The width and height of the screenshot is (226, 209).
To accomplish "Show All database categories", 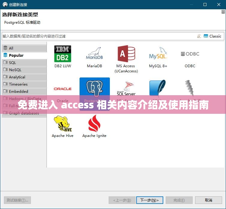I will pyautogui.click(x=24, y=48).
